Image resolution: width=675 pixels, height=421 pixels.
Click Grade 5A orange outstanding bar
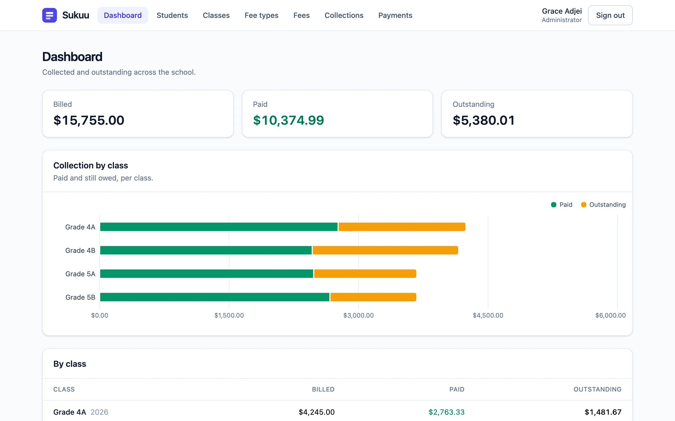tap(365, 273)
